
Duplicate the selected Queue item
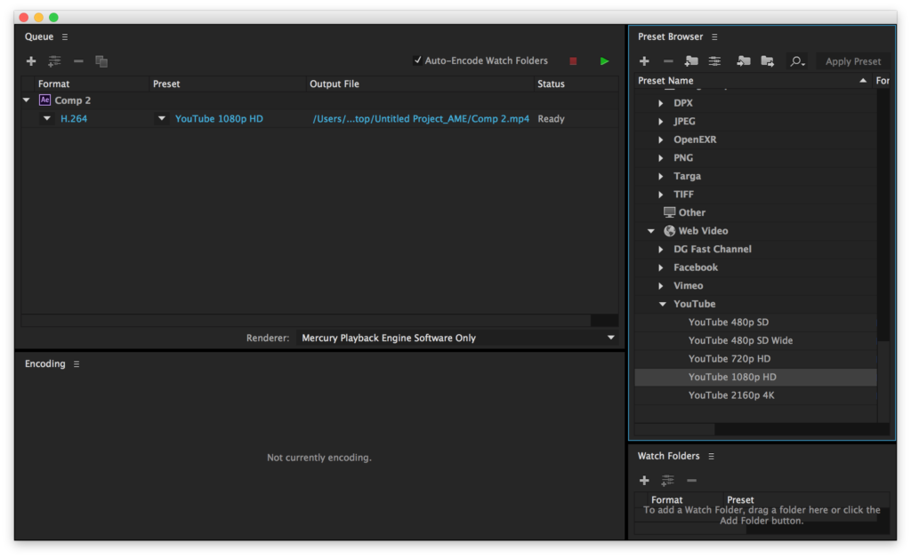(101, 61)
